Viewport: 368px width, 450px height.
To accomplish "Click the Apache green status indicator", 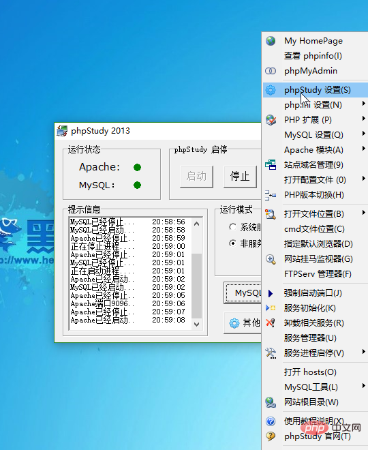I will [x=137, y=167].
